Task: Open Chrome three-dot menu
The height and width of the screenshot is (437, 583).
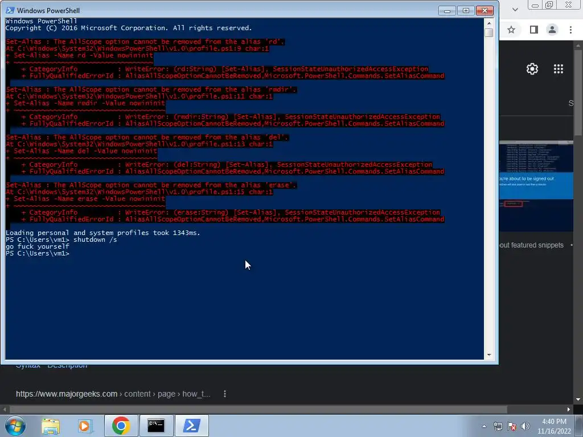Action: 570,30
